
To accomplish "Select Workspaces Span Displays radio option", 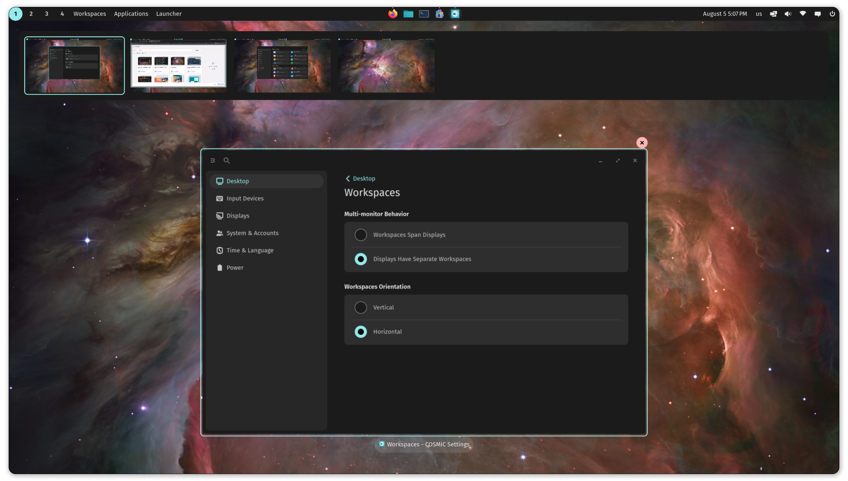I will (361, 235).
